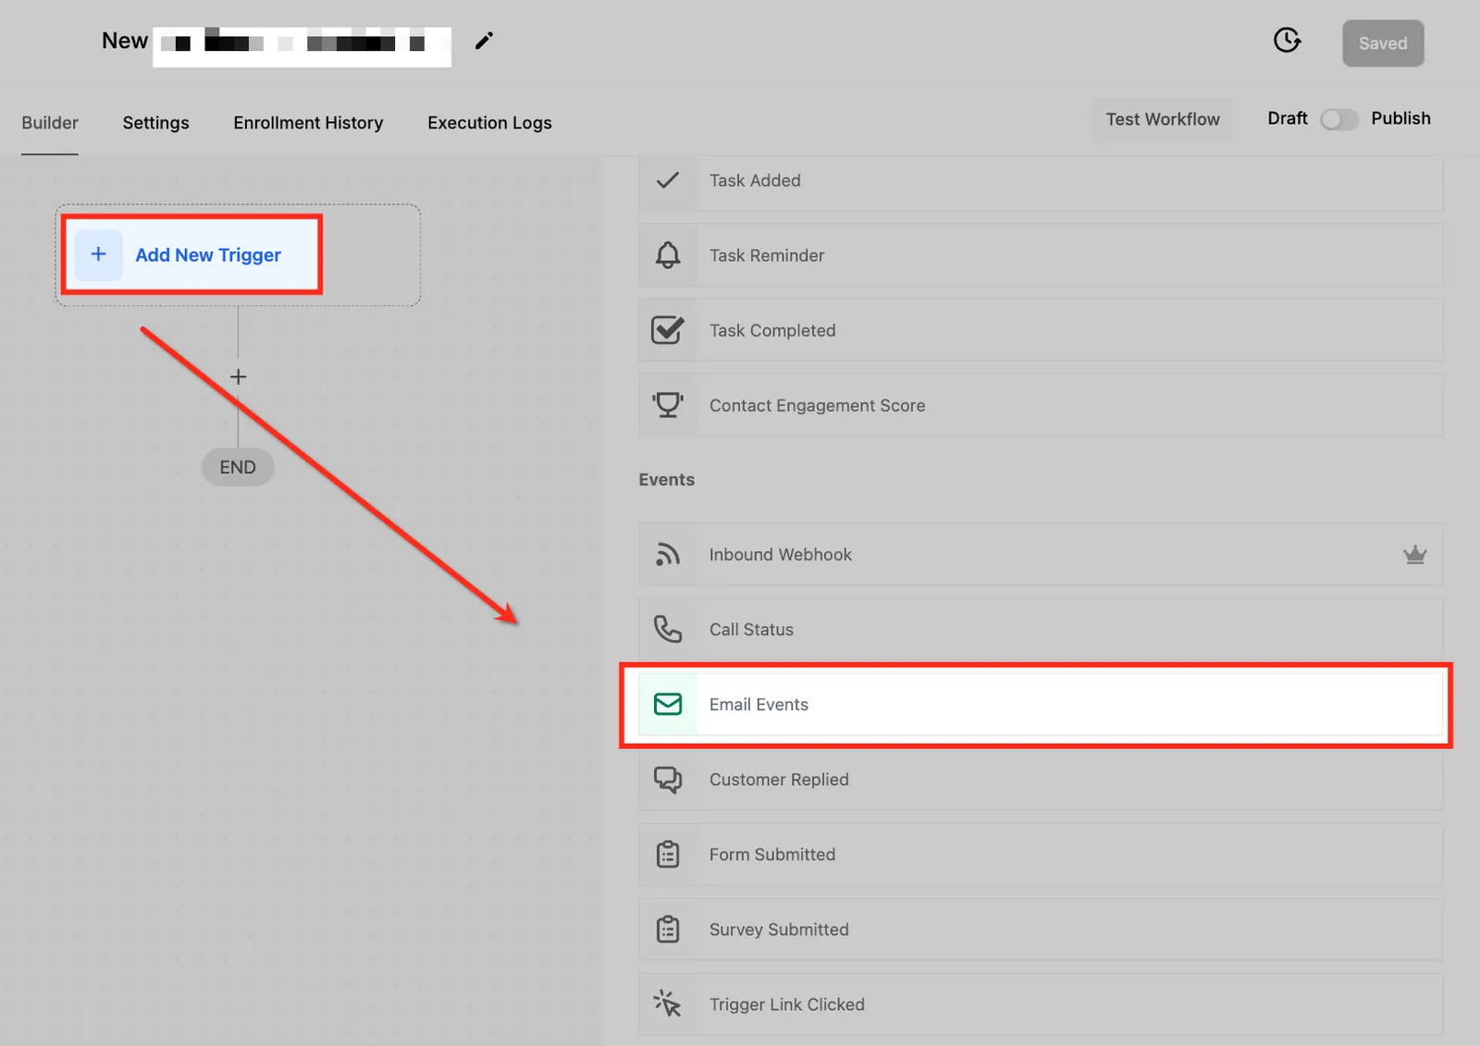The height and width of the screenshot is (1046, 1480).
Task: Select the Customer Replied trigger
Action: coord(1041,780)
